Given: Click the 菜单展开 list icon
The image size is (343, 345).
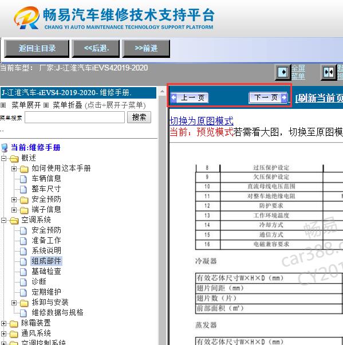Looking at the screenshot, I should pyautogui.click(x=3, y=105).
